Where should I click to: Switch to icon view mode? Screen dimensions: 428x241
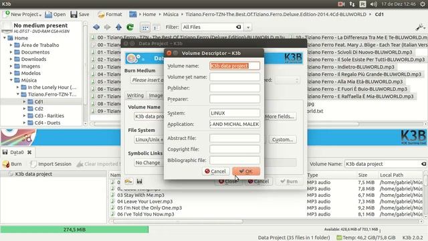tap(145, 27)
